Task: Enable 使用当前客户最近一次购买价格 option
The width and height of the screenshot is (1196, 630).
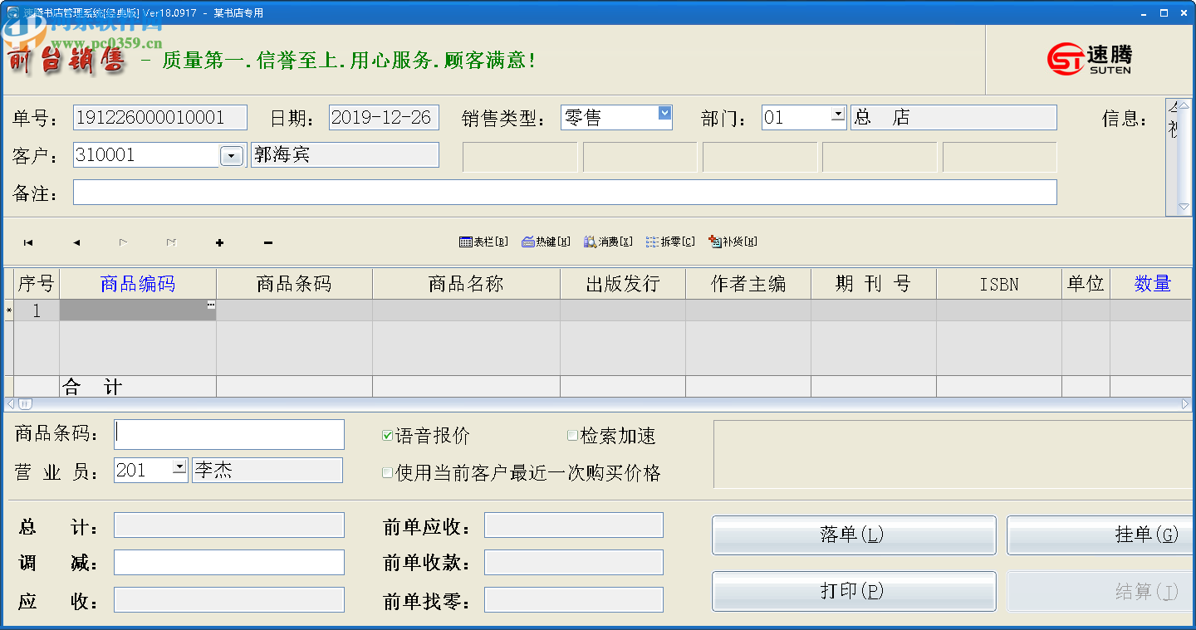Action: pos(387,473)
